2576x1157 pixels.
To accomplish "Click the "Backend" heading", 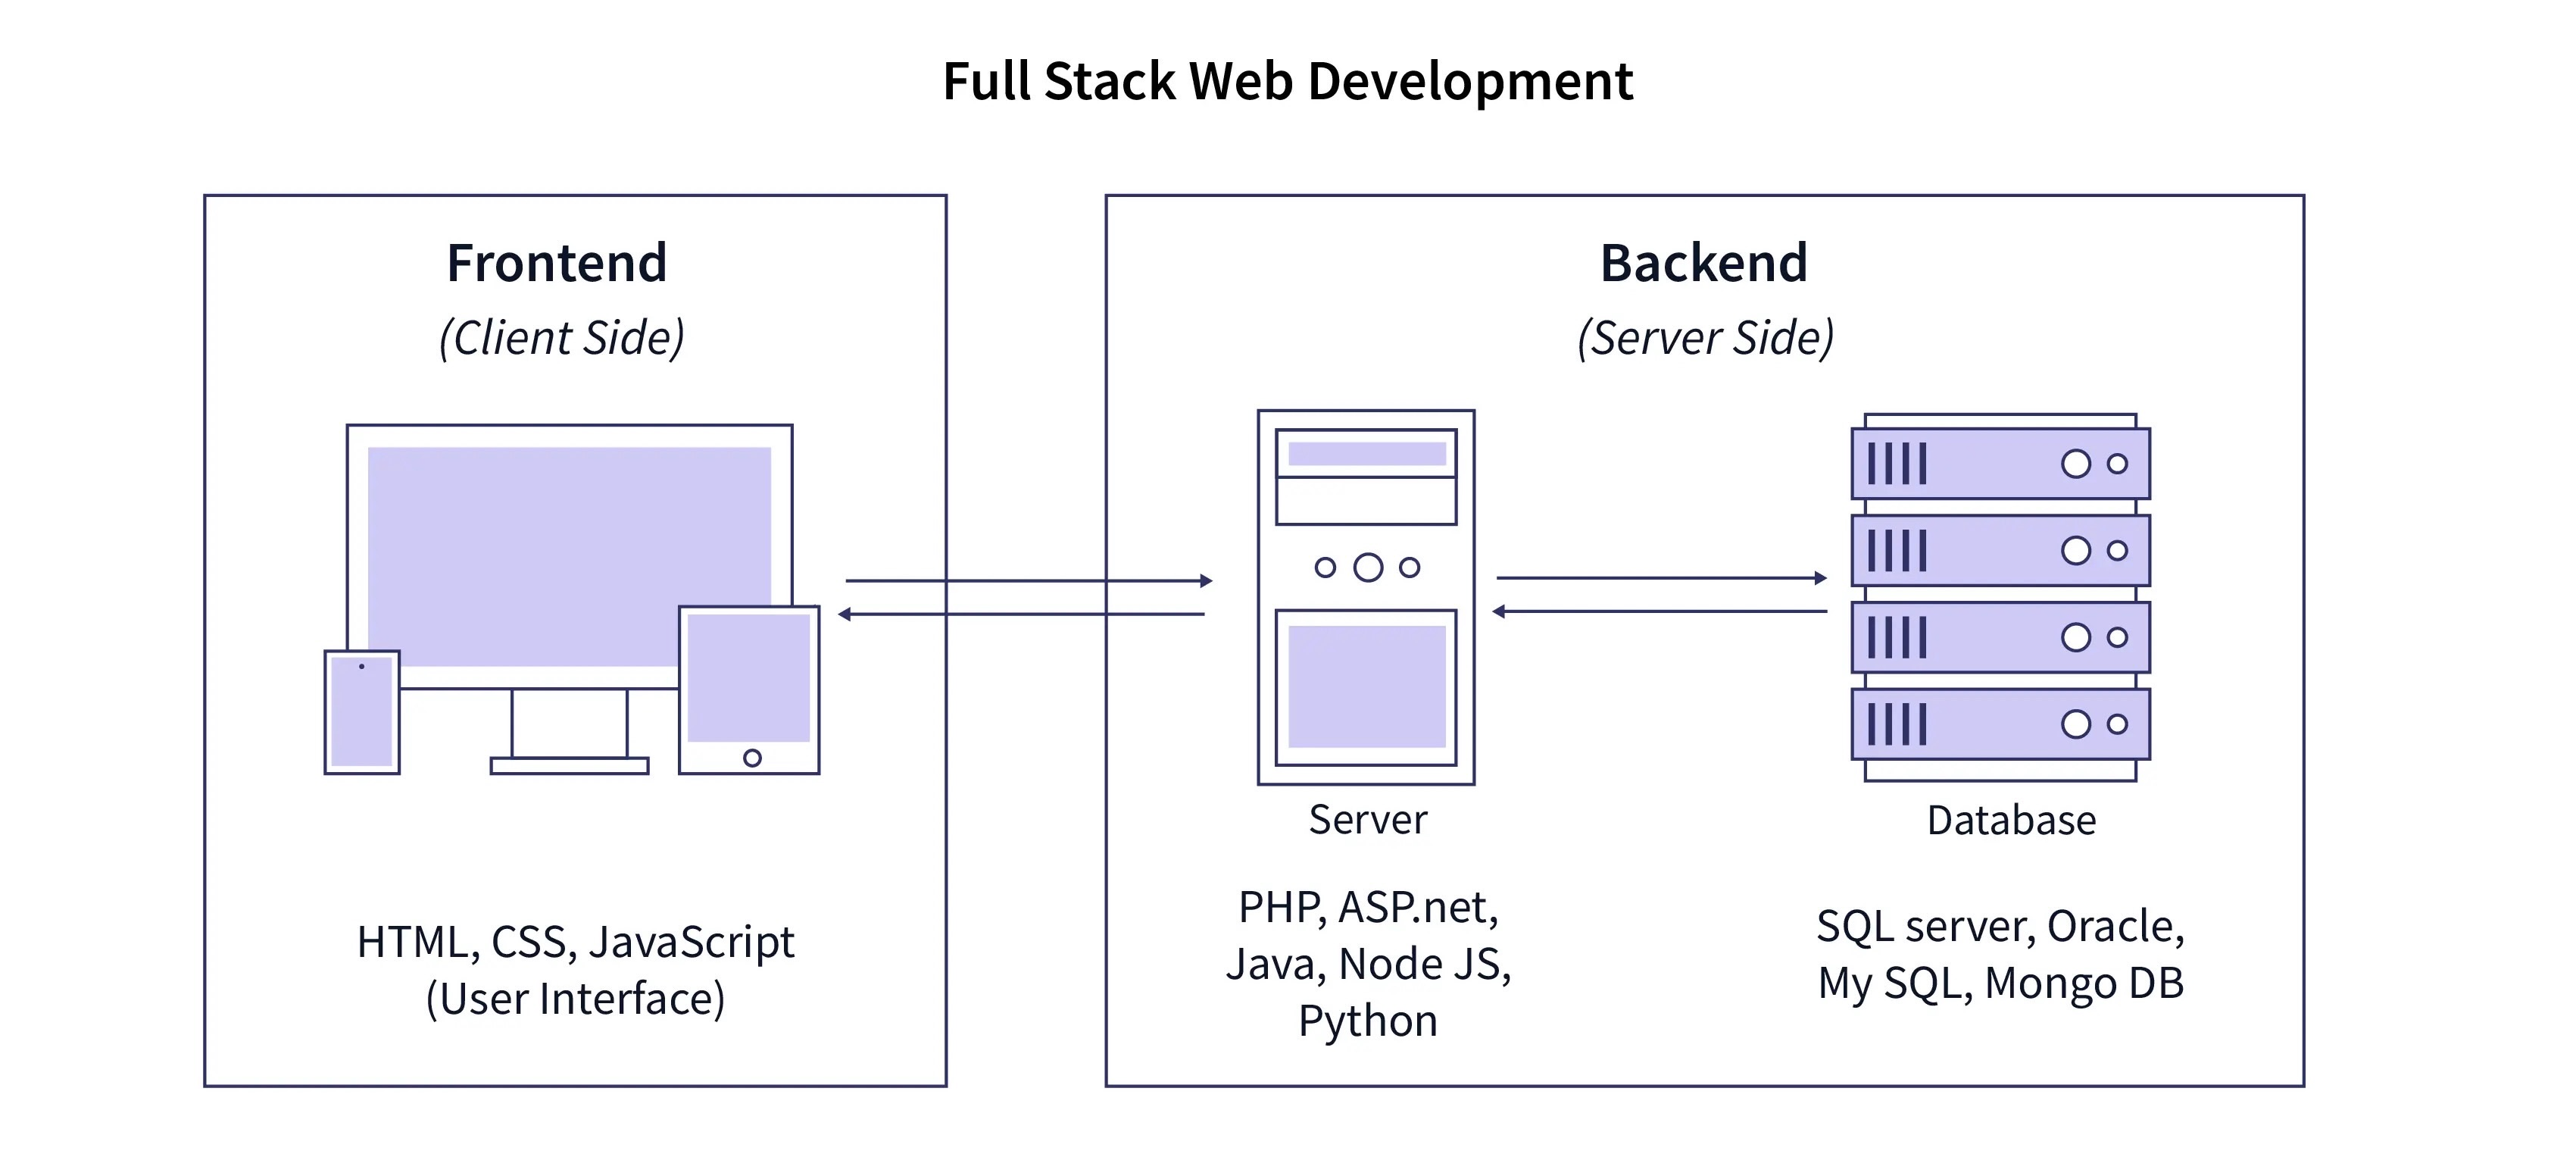I will click(x=1704, y=263).
